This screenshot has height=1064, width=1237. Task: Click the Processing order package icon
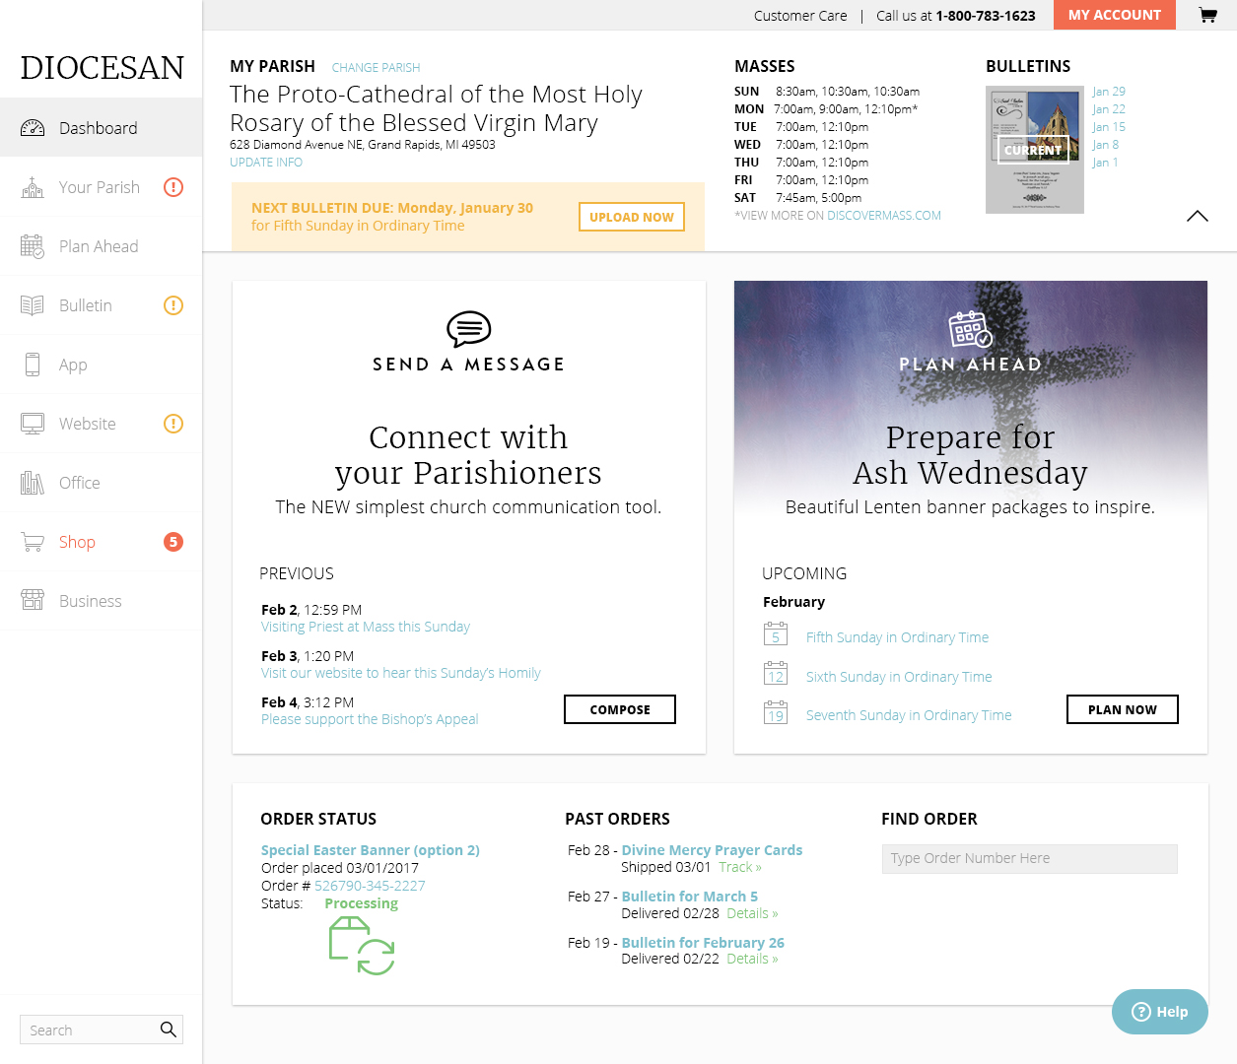coord(361,946)
